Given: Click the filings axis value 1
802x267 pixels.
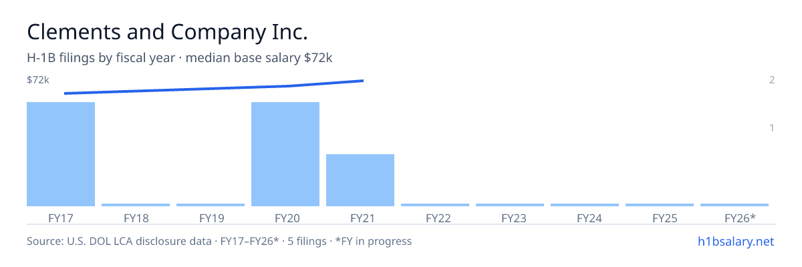Looking at the screenshot, I should [x=772, y=127].
